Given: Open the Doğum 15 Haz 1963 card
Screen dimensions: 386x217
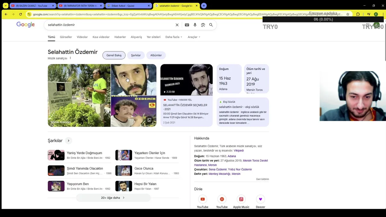Looking at the screenshot, I should (x=229, y=79).
